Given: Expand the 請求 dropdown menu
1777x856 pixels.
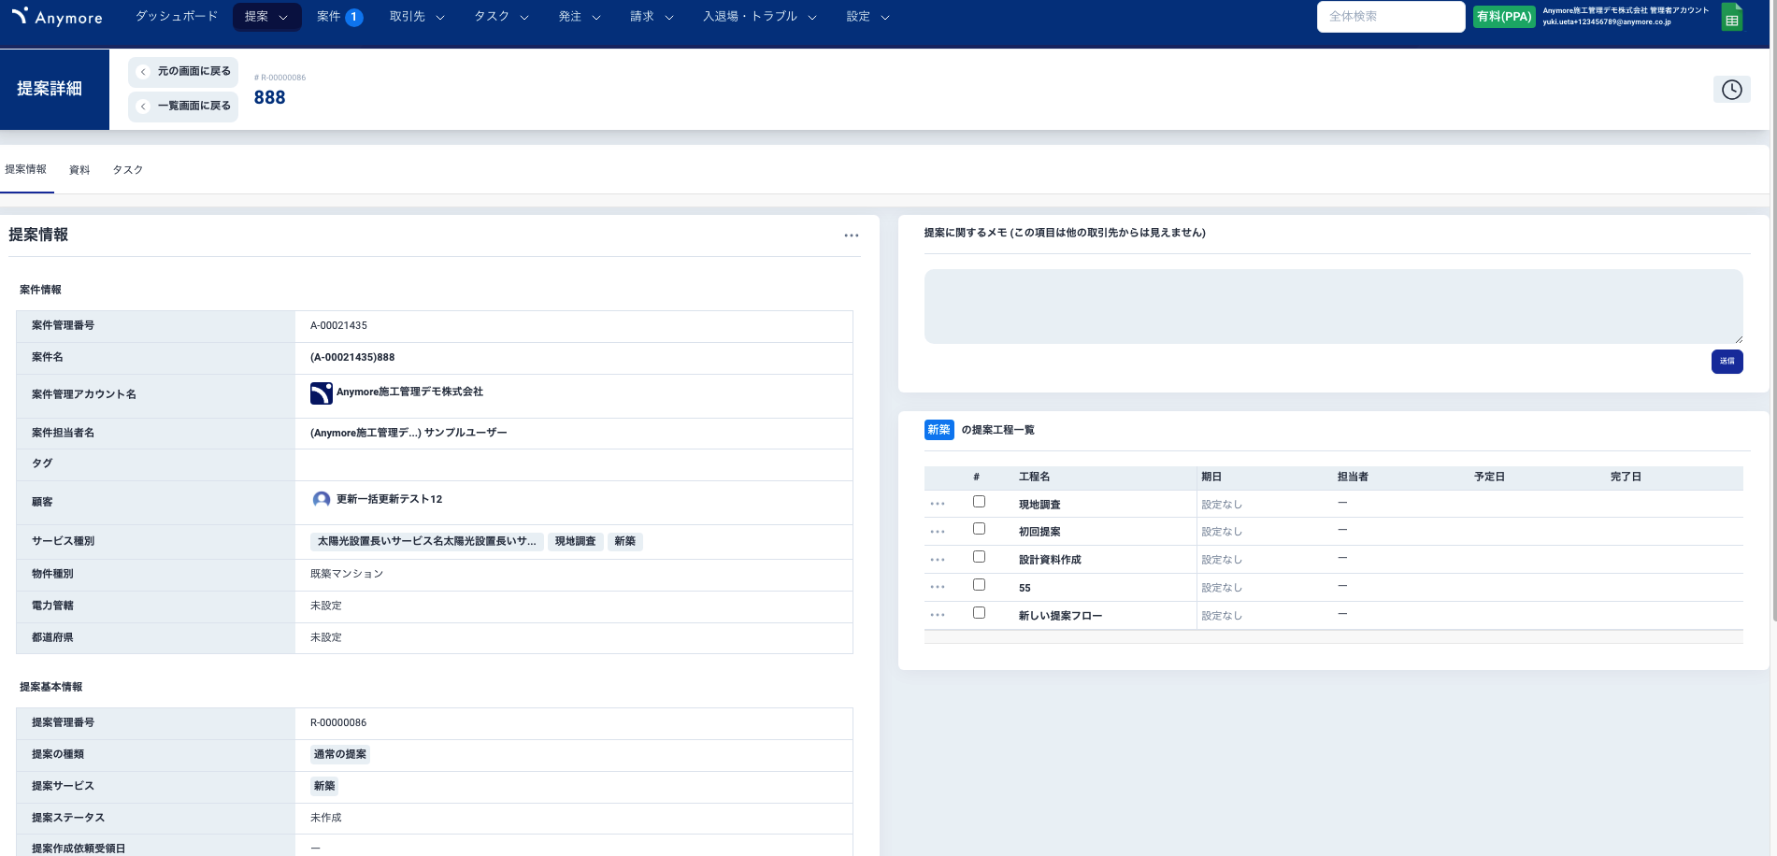Looking at the screenshot, I should [652, 17].
